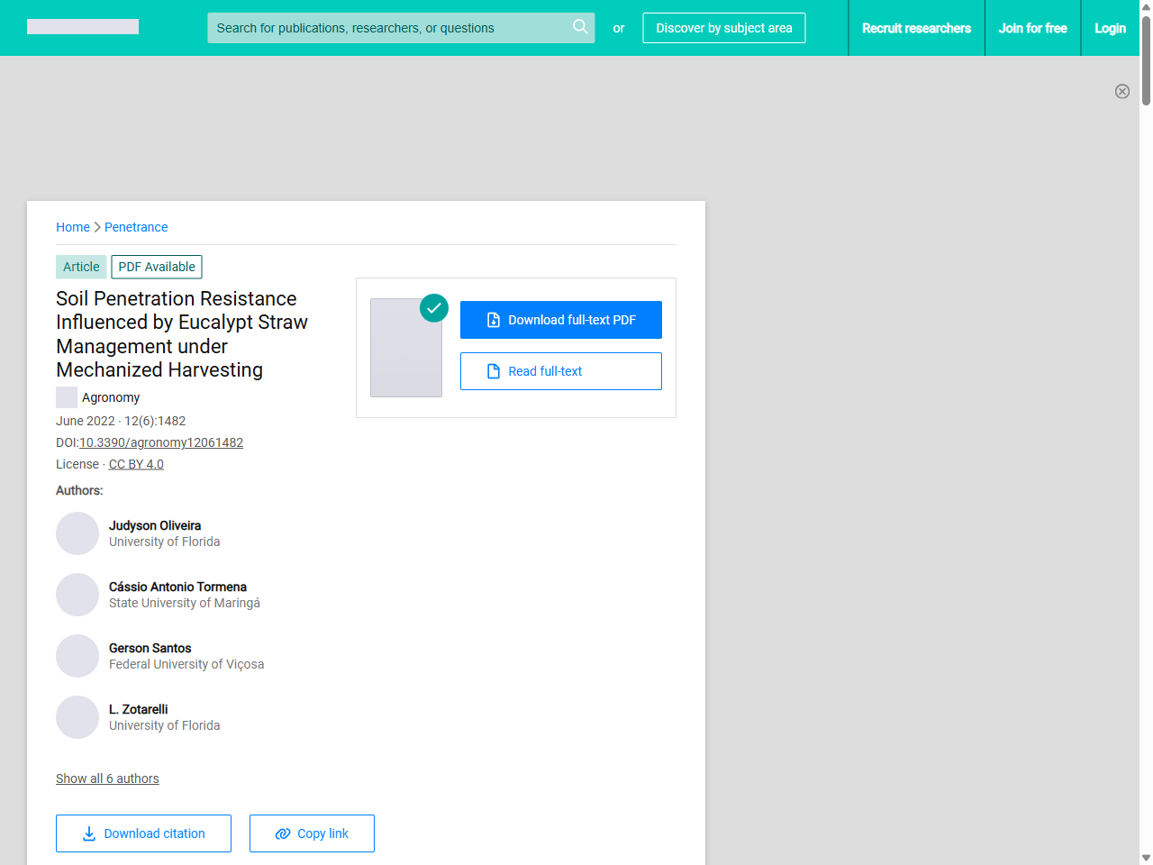This screenshot has height=865, width=1153.
Task: Open Cássio Antonio Tormena's avatar
Action: 77,595
